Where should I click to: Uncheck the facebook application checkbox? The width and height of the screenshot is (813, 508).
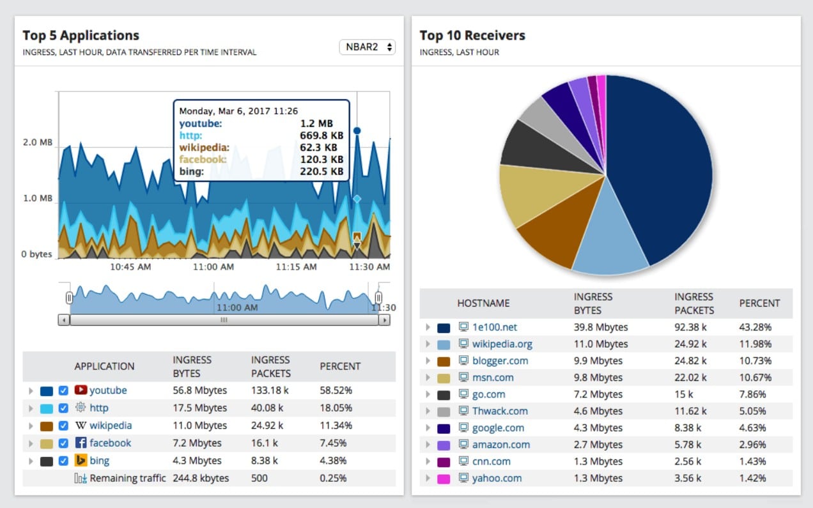(x=63, y=443)
